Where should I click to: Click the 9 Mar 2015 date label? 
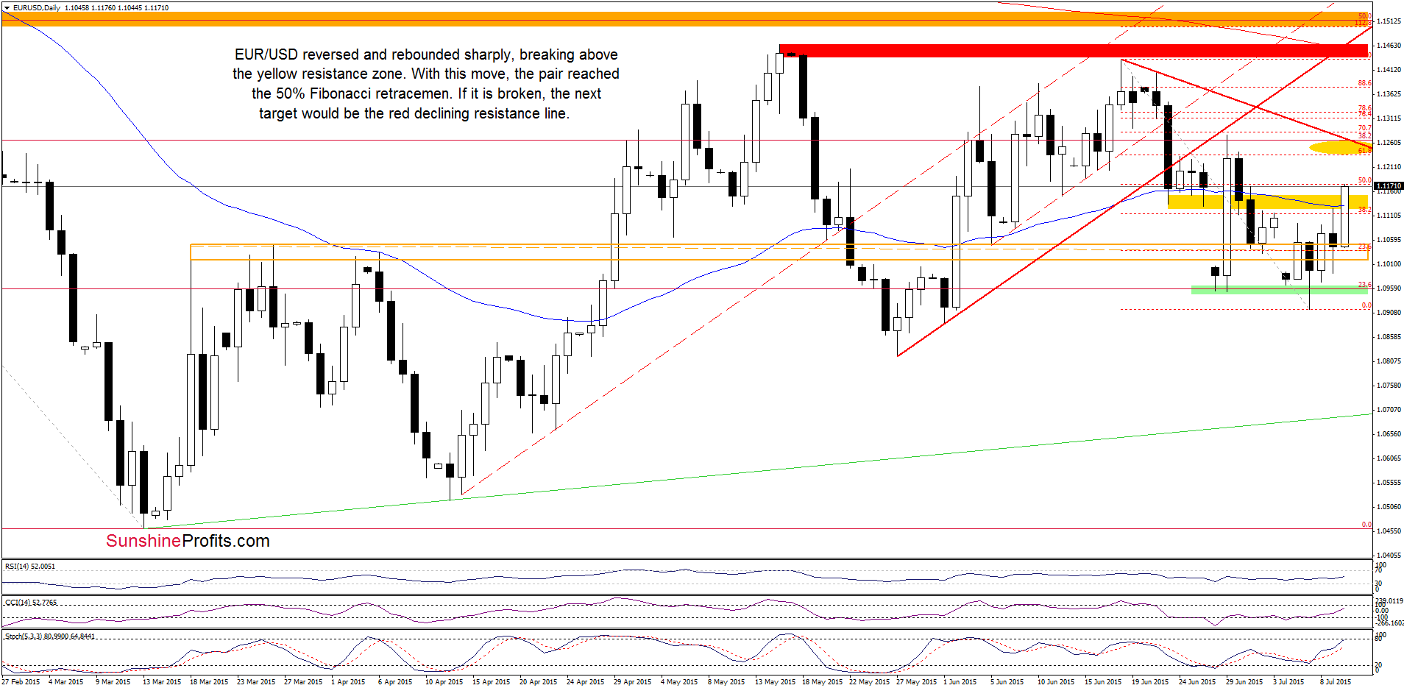(113, 682)
